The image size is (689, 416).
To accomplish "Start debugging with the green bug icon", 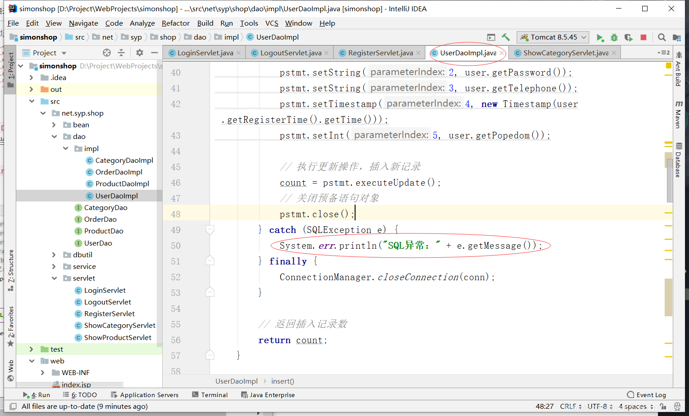I will pos(614,37).
